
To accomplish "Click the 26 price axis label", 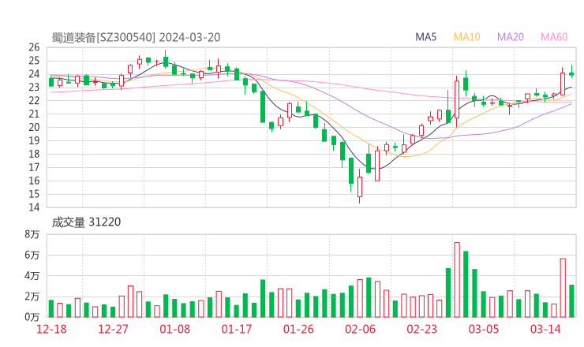I will (x=34, y=47).
